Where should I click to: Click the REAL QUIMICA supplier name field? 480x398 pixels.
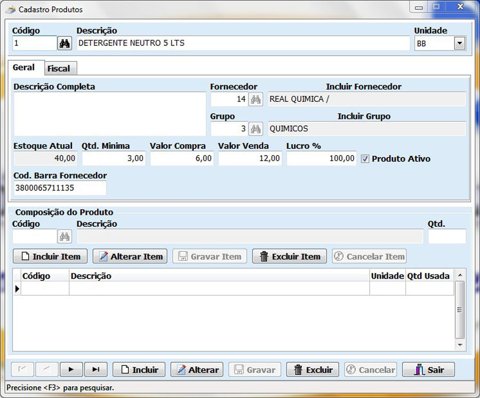367,99
